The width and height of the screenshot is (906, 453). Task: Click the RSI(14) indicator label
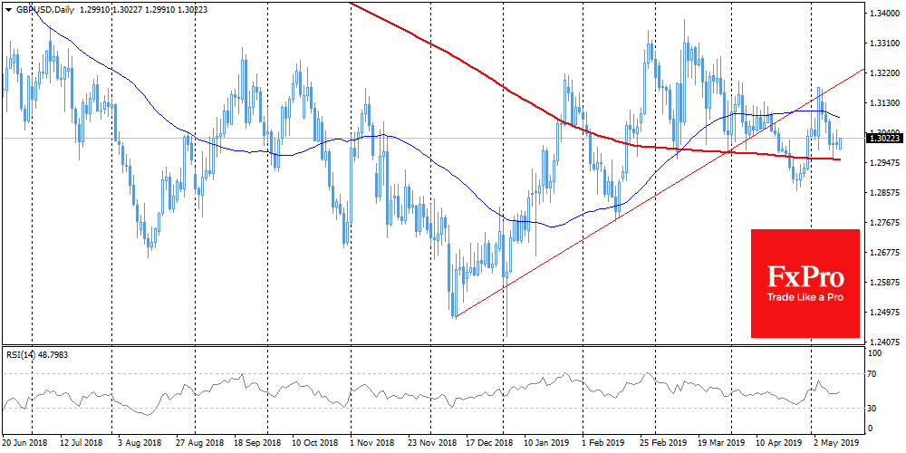(38, 353)
